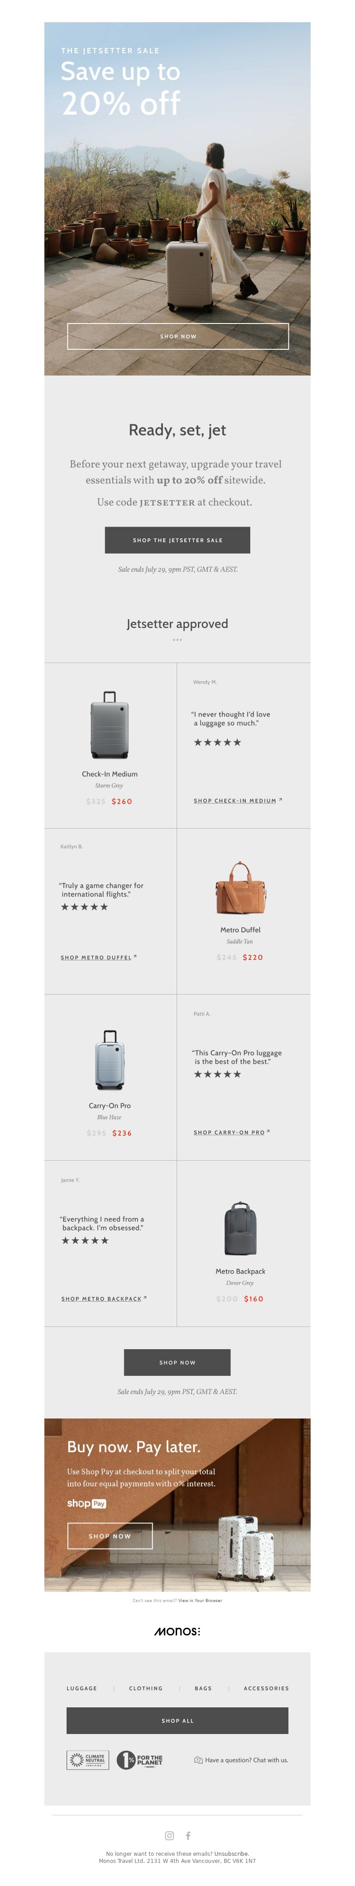Click the Unsubscribe link
The height and width of the screenshot is (1886, 355).
click(x=231, y=1854)
